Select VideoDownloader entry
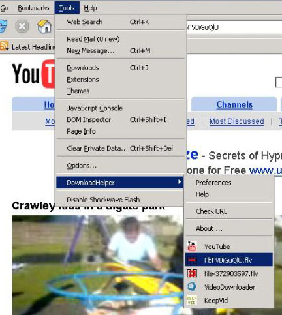Screen dimensions: 282x315 click(229, 287)
